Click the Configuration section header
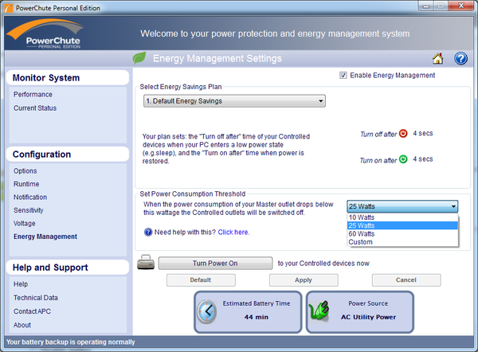The height and width of the screenshot is (352, 478). click(x=68, y=154)
